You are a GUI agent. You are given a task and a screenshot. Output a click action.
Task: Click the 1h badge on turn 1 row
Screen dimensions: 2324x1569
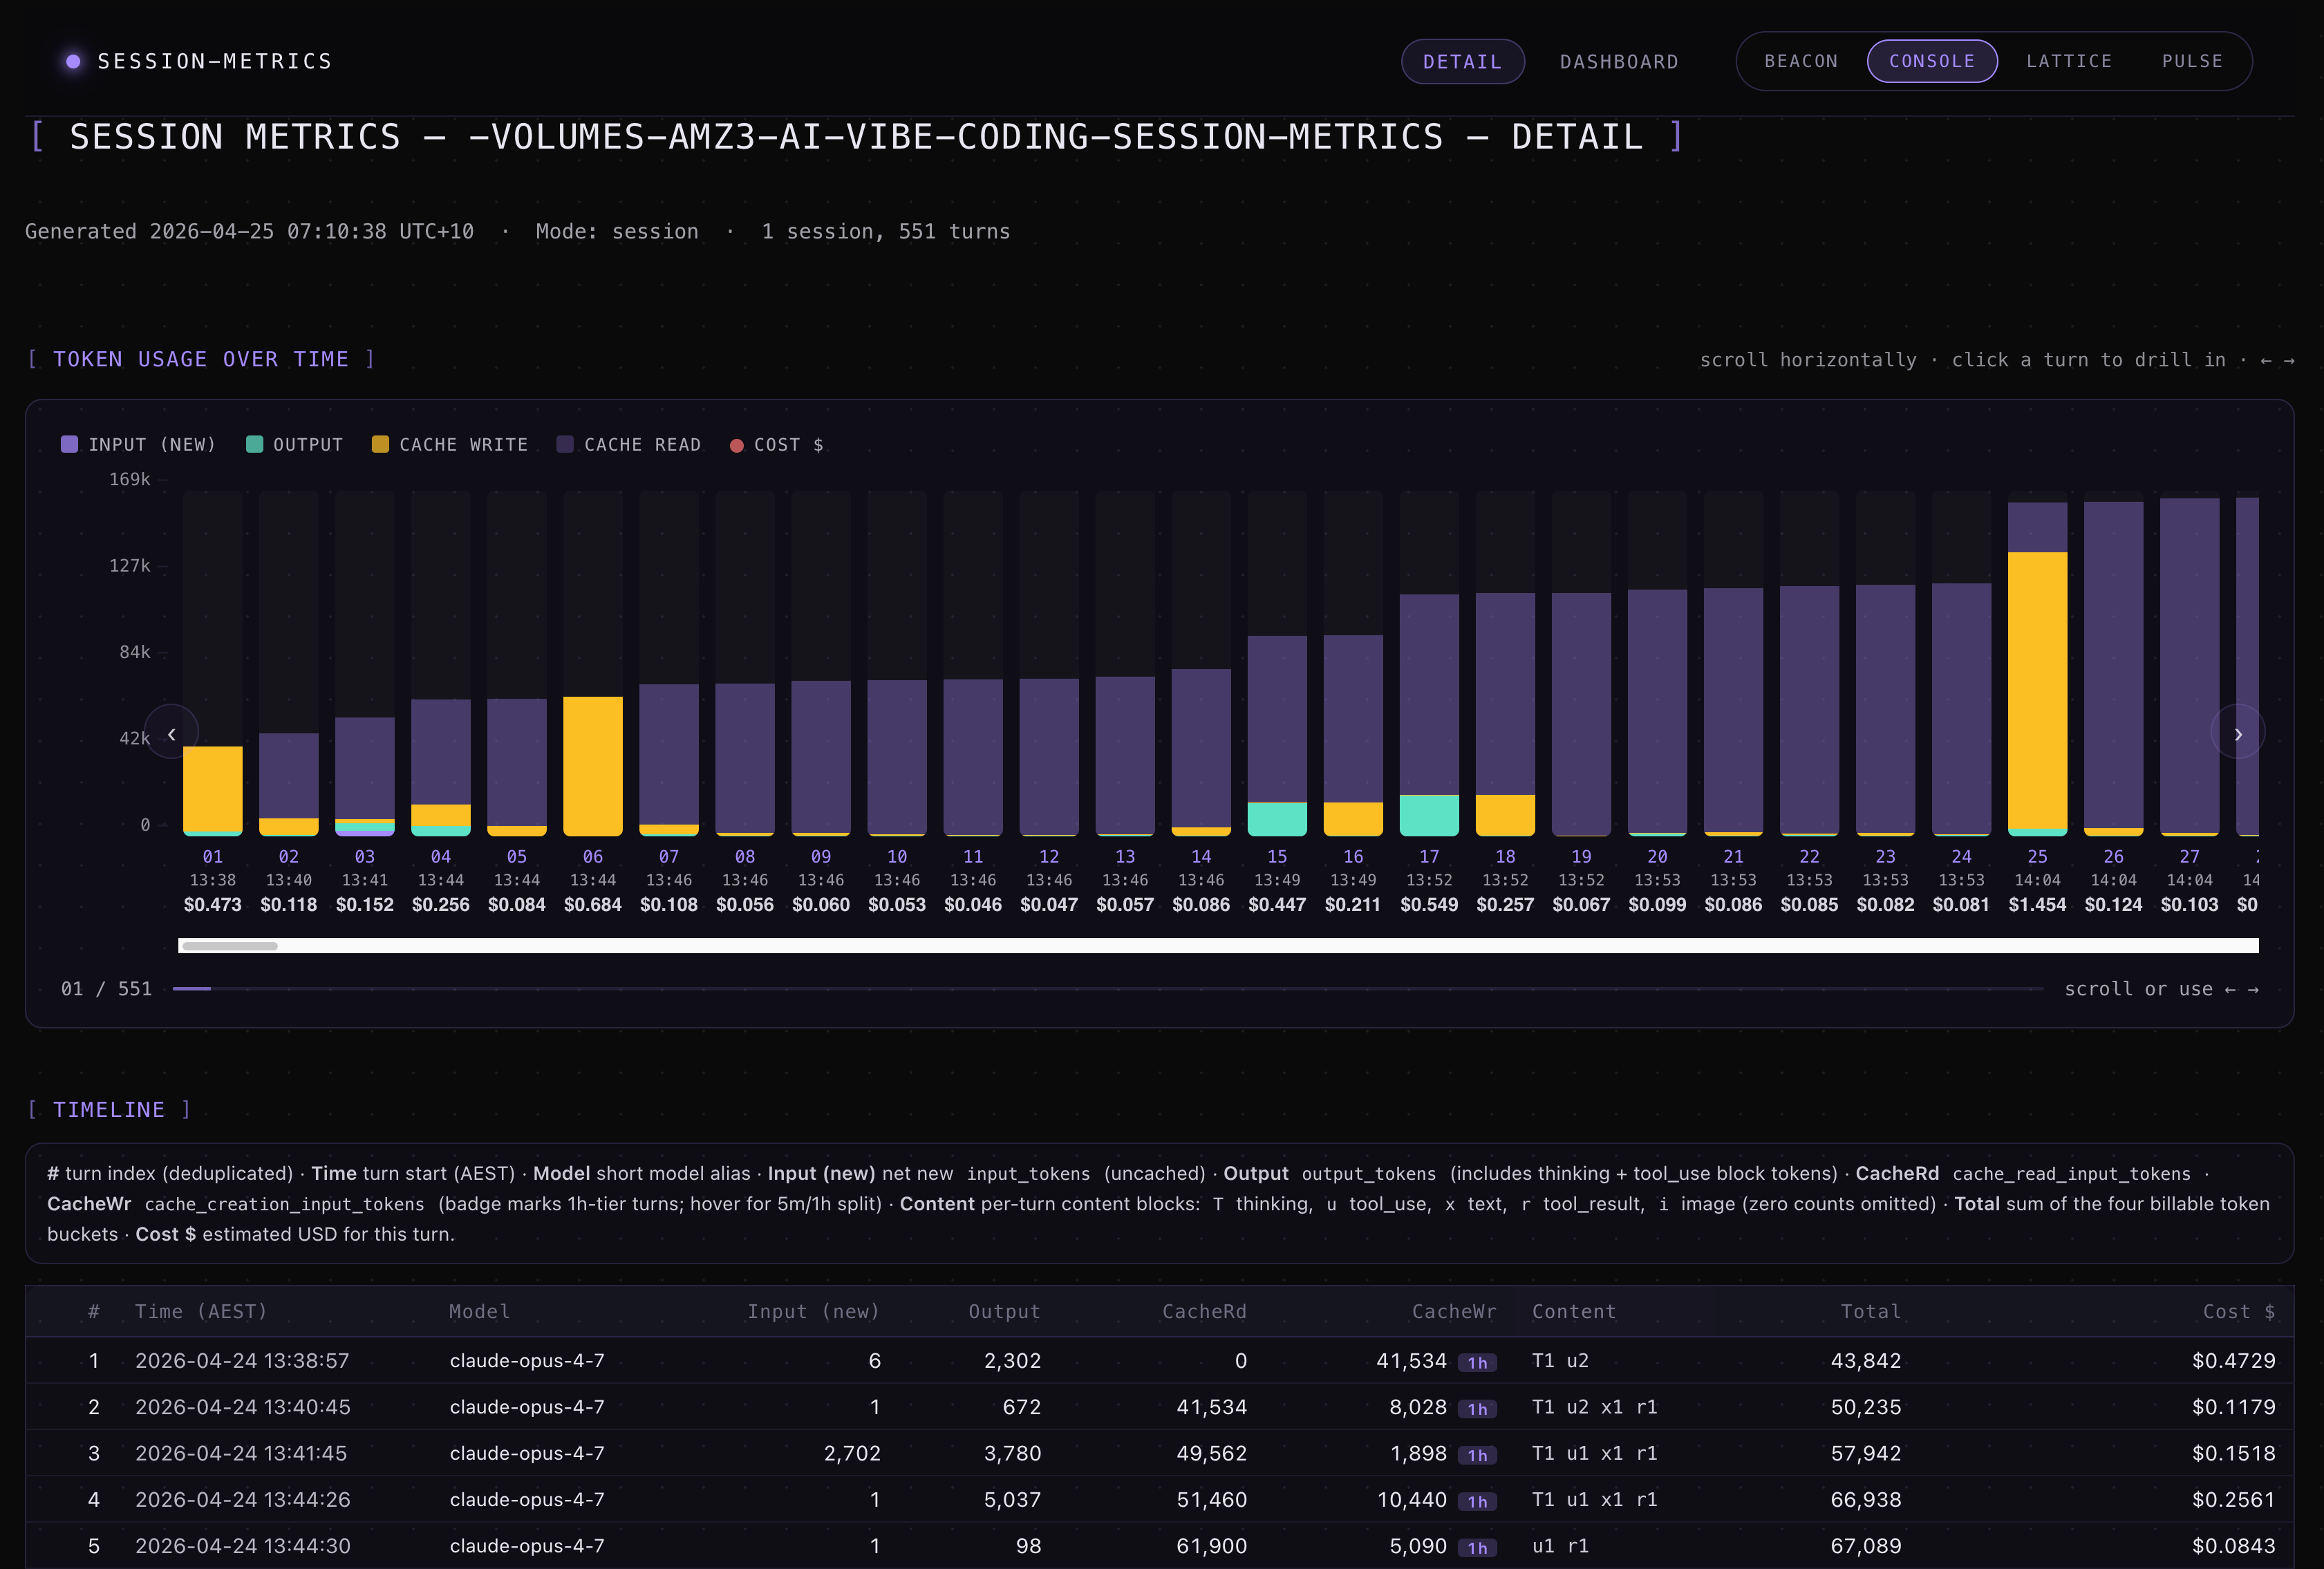coord(1477,1362)
